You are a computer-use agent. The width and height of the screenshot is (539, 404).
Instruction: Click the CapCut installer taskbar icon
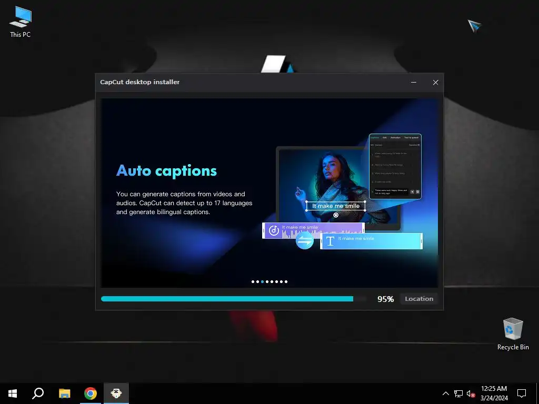[x=116, y=393]
